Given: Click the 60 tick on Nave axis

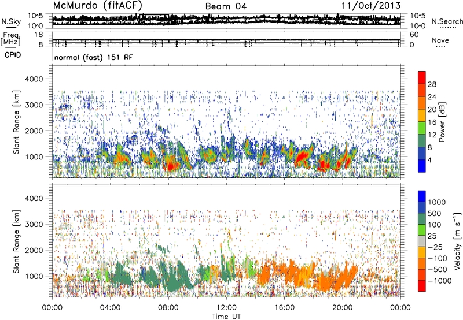Looking at the screenshot, I should 414,35.
